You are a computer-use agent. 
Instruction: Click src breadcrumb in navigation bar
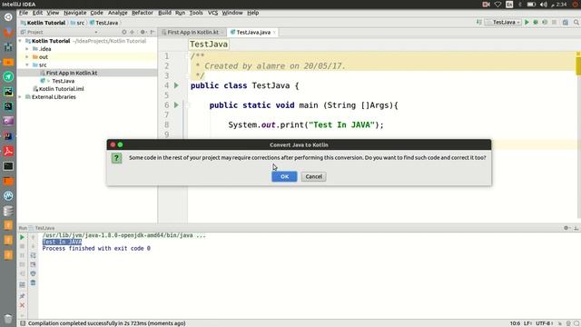coord(78,23)
